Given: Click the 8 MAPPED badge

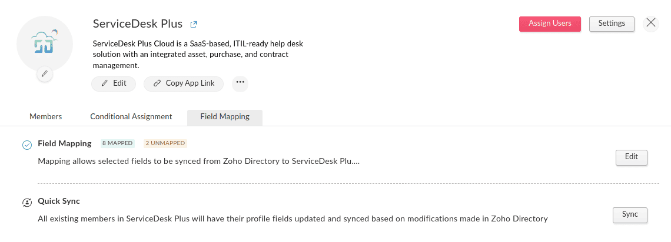Looking at the screenshot, I should coord(118,143).
